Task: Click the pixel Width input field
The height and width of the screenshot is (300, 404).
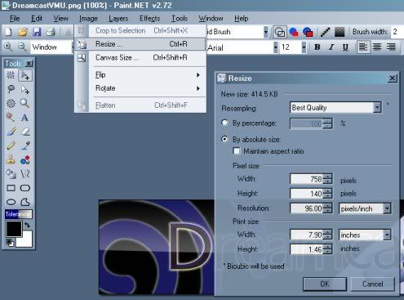Action: [307, 179]
